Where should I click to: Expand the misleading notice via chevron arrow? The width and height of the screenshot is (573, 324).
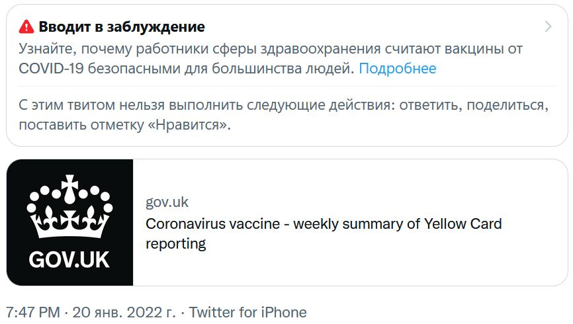(548, 26)
